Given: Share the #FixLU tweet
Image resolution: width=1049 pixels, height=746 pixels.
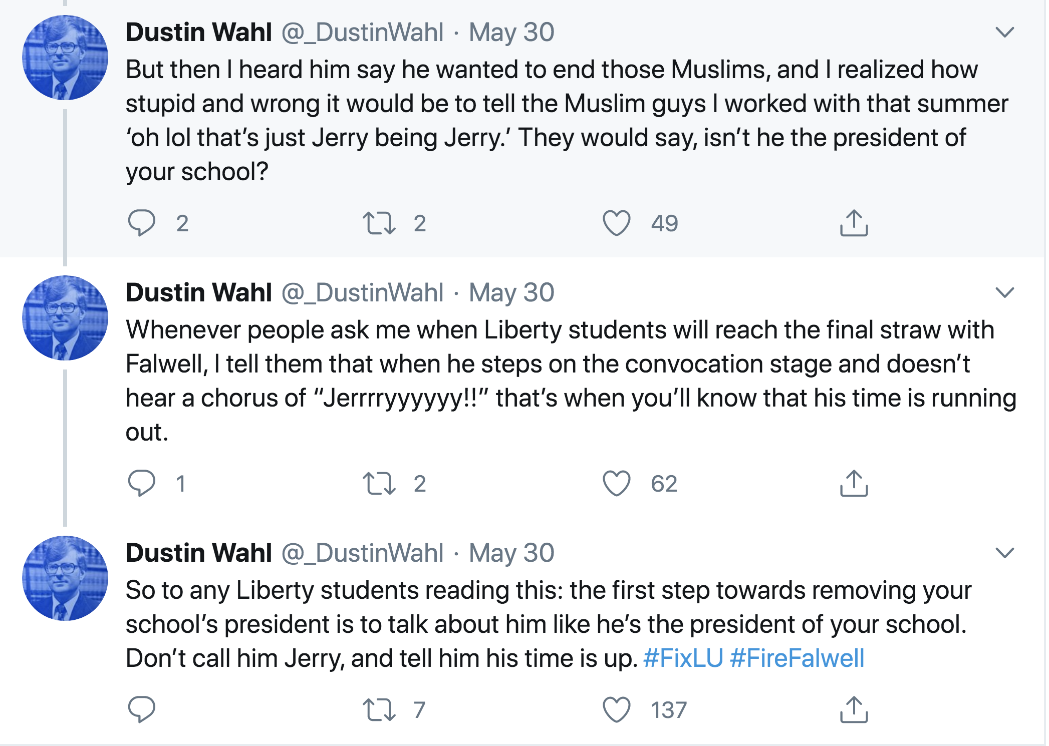Looking at the screenshot, I should [854, 709].
